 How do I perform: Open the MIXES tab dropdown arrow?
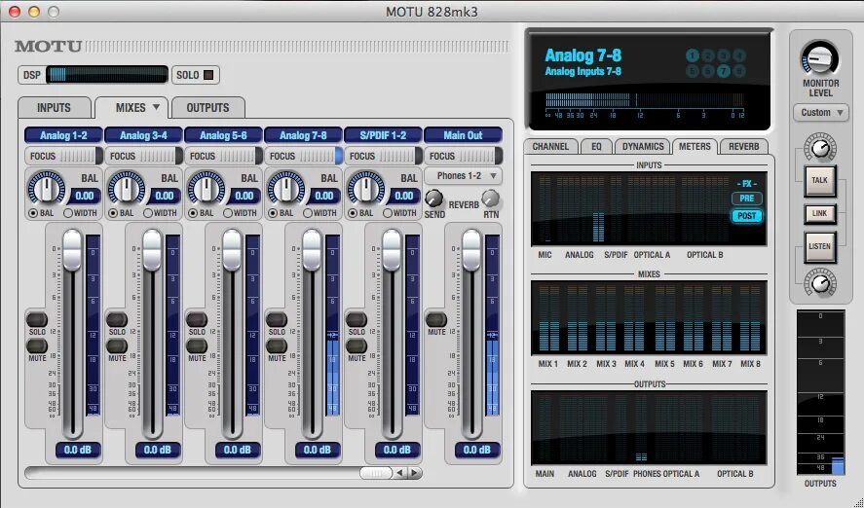[156, 107]
